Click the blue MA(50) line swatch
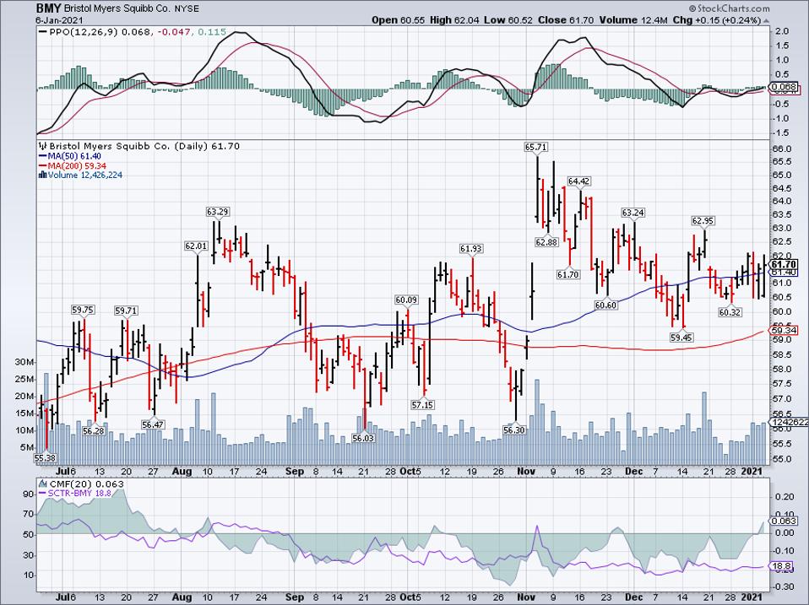 pos(43,156)
